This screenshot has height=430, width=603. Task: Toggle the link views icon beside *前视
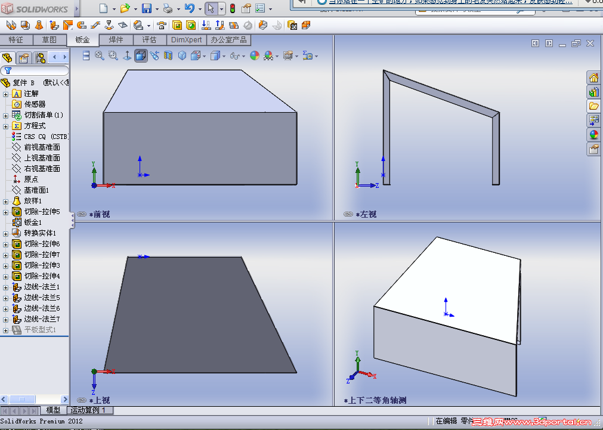pos(82,214)
